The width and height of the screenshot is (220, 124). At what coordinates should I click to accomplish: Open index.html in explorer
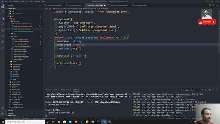coord(16,69)
